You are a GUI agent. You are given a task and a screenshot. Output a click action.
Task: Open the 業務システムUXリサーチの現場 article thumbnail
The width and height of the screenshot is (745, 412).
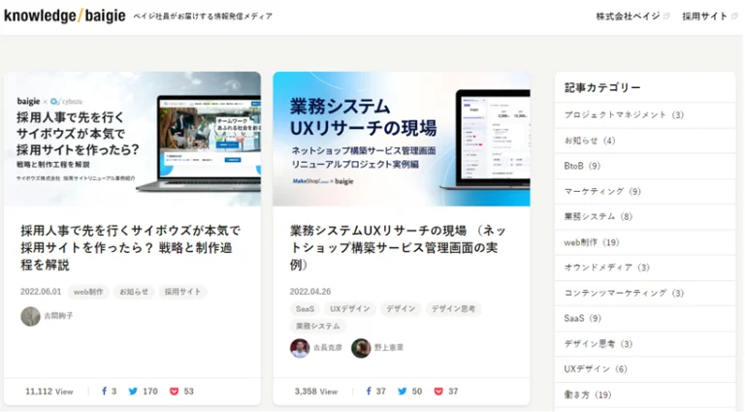pyautogui.click(x=402, y=139)
